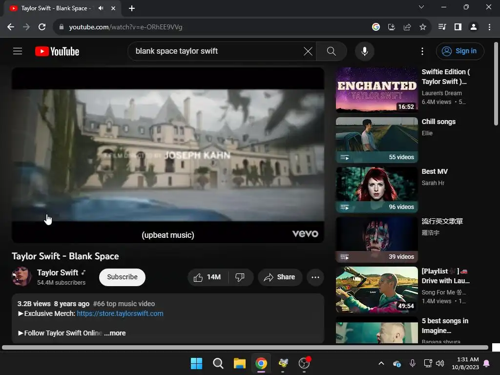
Task: Click the Sign in button
Action: [460, 51]
